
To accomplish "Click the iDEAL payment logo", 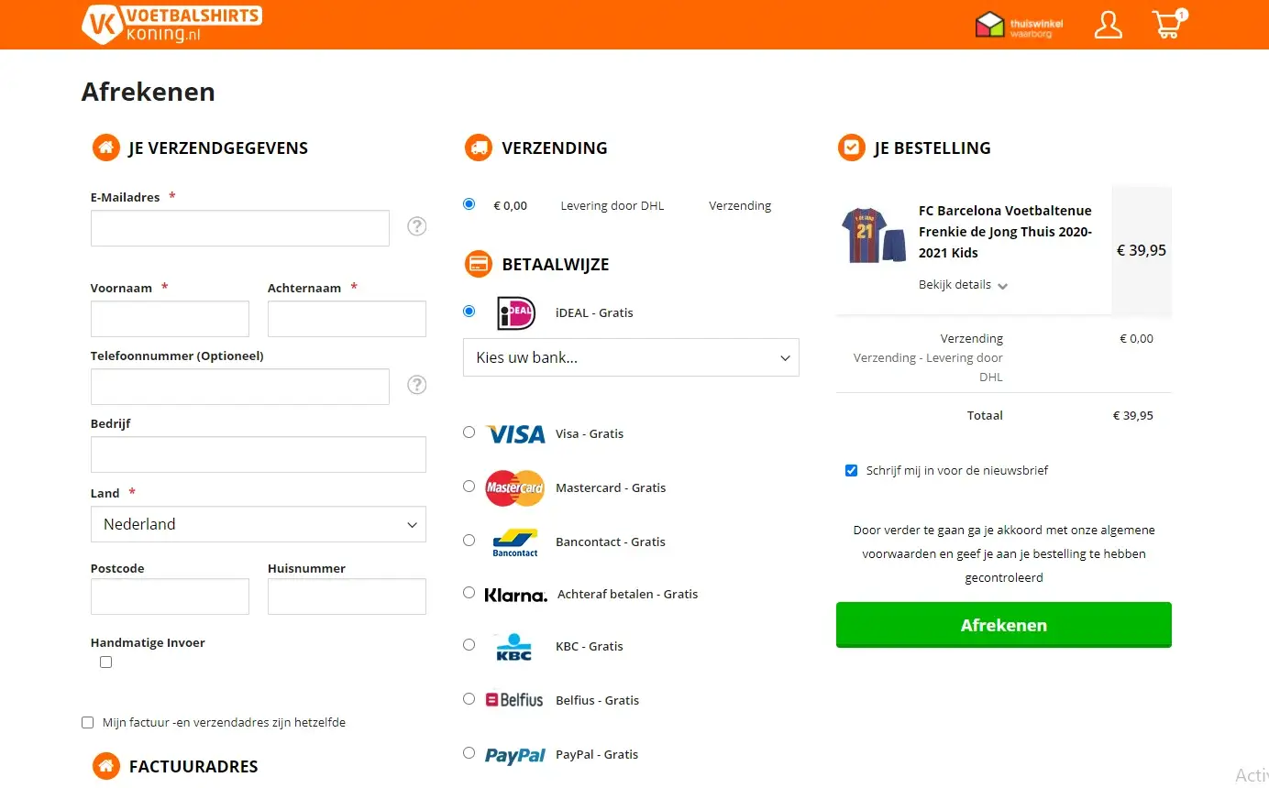I will (514, 312).
